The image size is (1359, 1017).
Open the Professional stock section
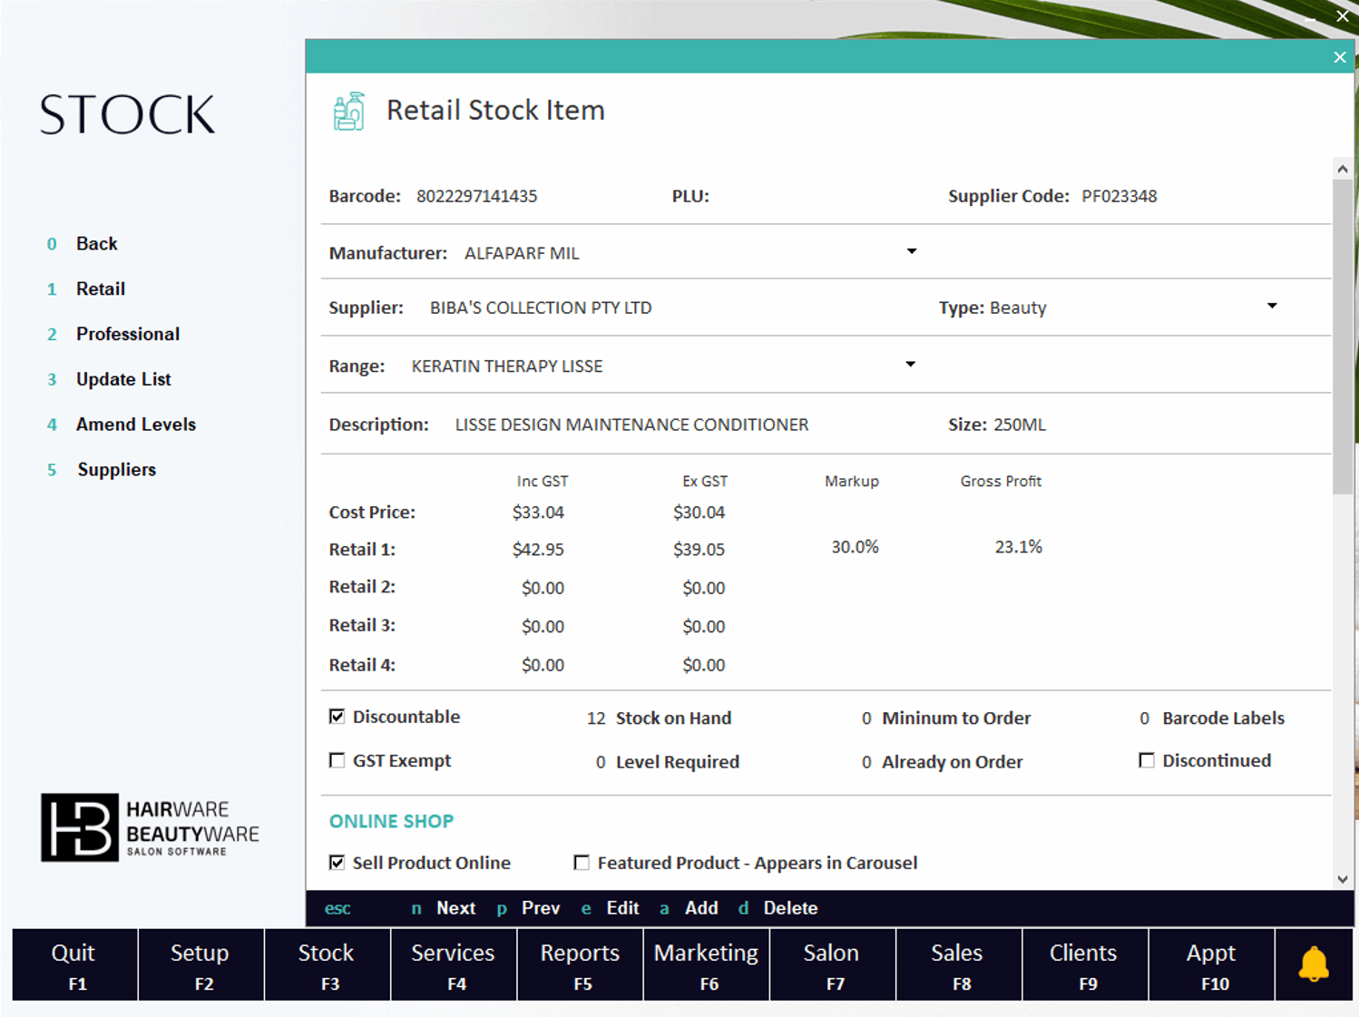[x=128, y=334]
